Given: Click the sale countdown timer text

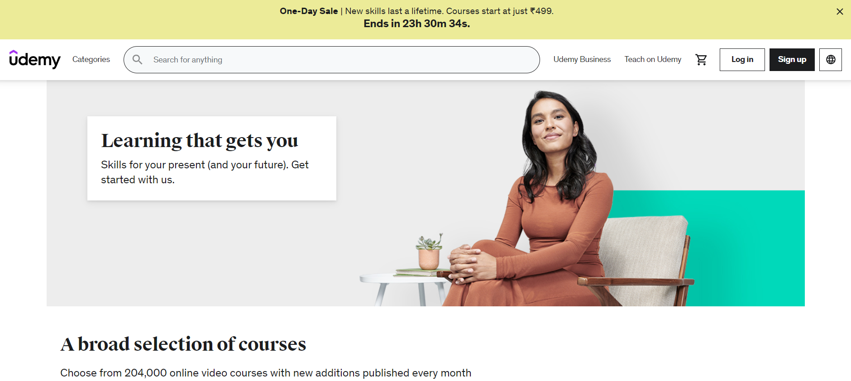Looking at the screenshot, I should (417, 24).
